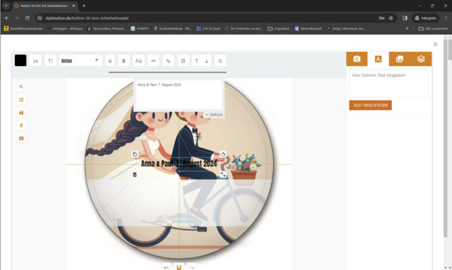The width and height of the screenshot is (452, 270).
Task: Click the rotate icon in top toolbar
Action: (220, 61)
